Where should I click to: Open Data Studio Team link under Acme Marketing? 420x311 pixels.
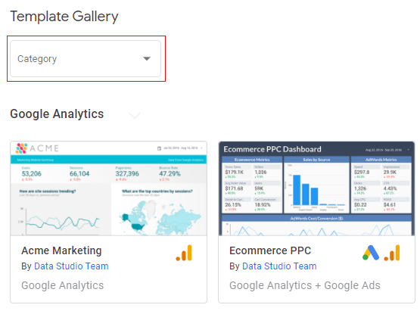pos(71,266)
